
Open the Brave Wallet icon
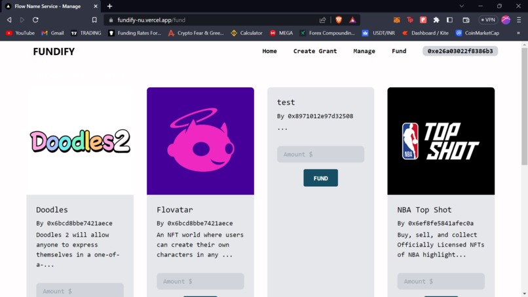[x=466, y=20]
